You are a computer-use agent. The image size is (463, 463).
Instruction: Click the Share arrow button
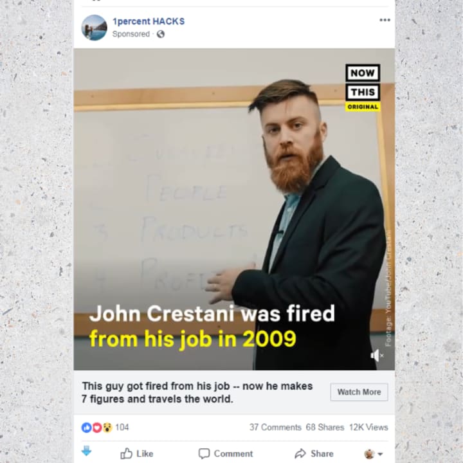[314, 453]
